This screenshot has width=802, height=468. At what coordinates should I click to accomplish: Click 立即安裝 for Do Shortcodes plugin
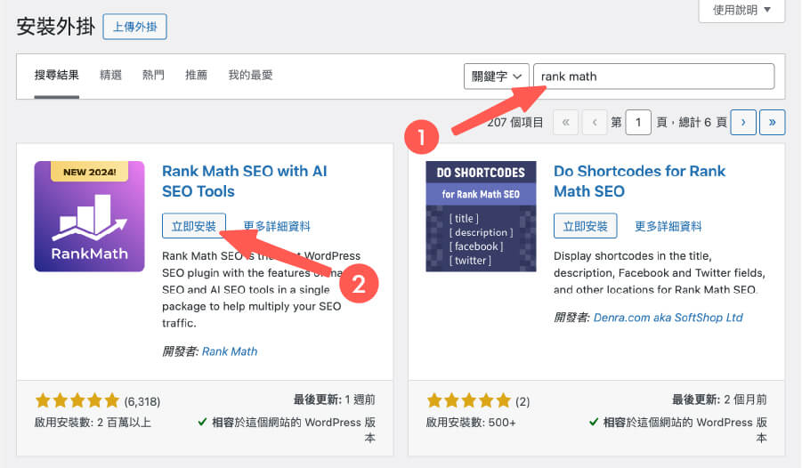tap(585, 226)
